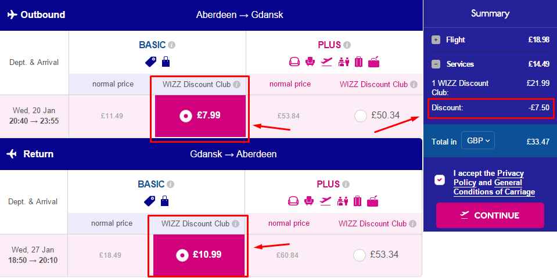Screen dimensions: 557x278
Task: Collapse the Services section in Summary
Action: tap(436, 64)
